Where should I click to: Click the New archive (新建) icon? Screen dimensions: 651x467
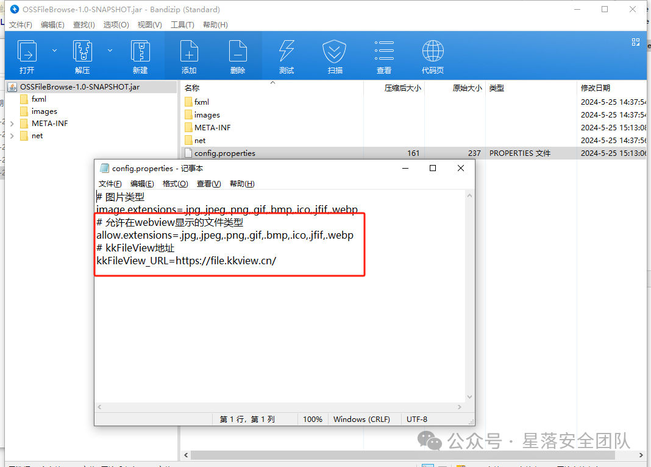click(140, 51)
